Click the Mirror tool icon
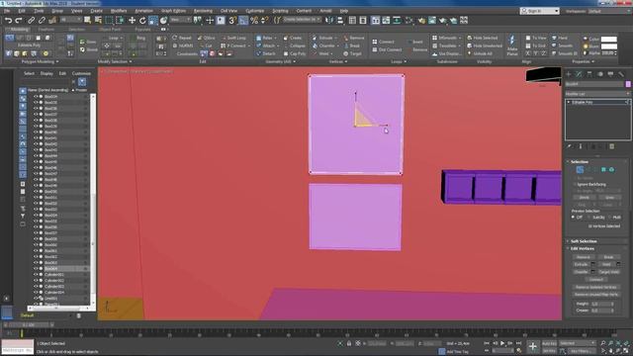Viewport: 633px width, 356px height. pos(329,20)
